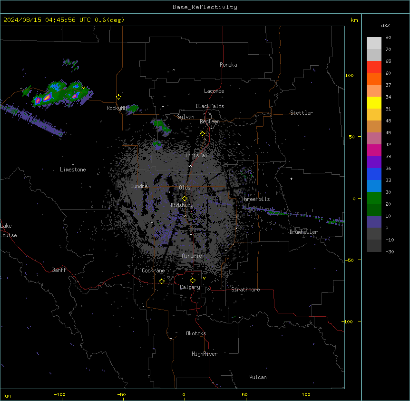Click the Calgary city label
This screenshot has width=410, height=401.
190,287
